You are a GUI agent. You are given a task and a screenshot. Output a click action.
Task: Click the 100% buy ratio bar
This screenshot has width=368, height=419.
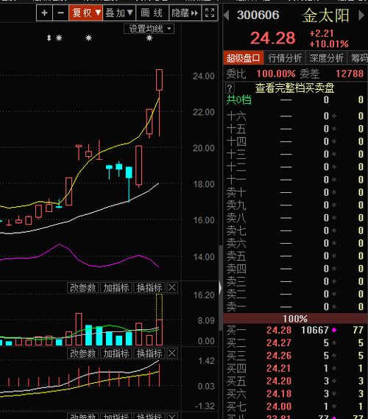tap(295, 319)
